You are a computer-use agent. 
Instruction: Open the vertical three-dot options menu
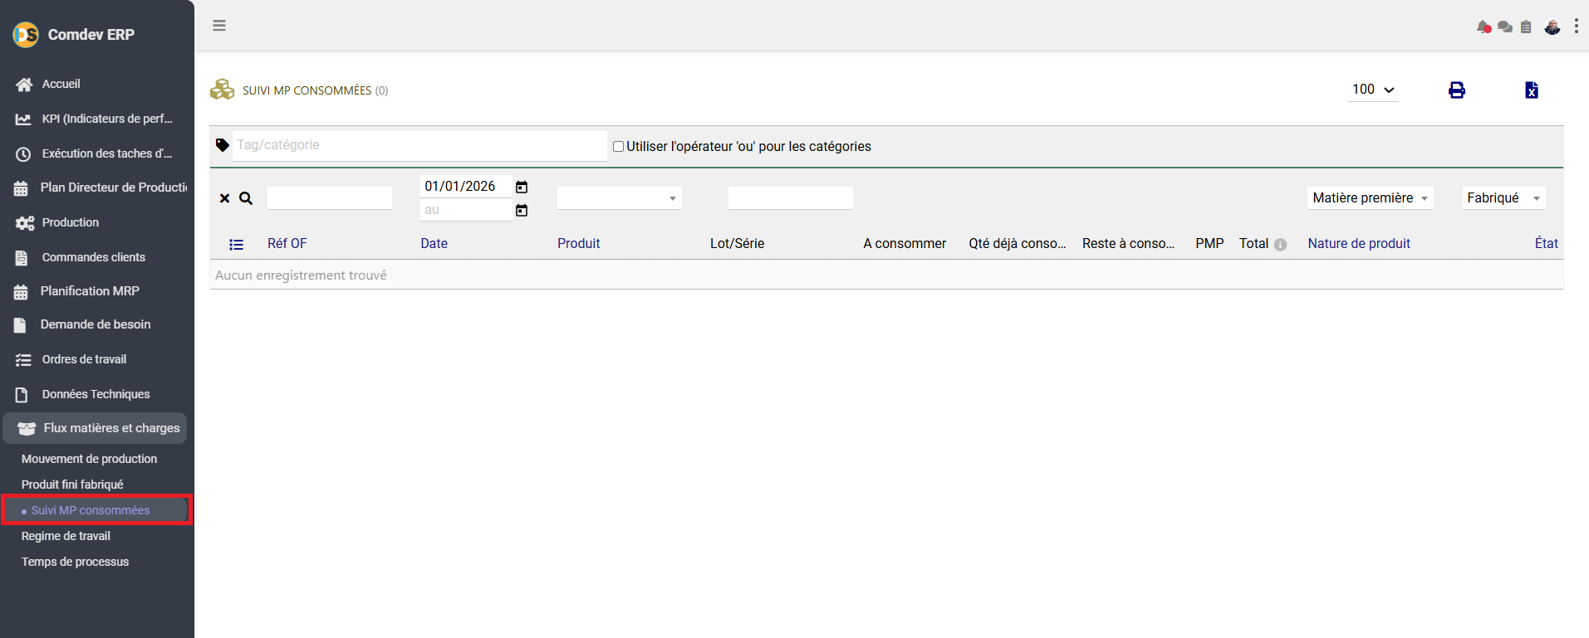(1577, 27)
